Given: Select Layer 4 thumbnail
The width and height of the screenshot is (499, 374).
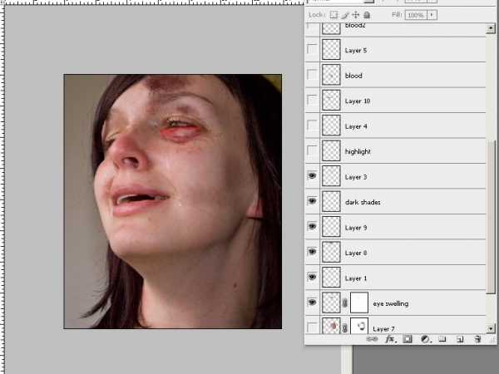Looking at the screenshot, I should (x=331, y=125).
